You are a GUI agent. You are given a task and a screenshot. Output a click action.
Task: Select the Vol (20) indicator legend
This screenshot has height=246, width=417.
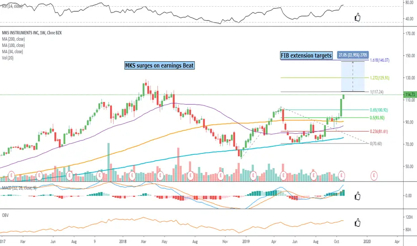(8, 58)
